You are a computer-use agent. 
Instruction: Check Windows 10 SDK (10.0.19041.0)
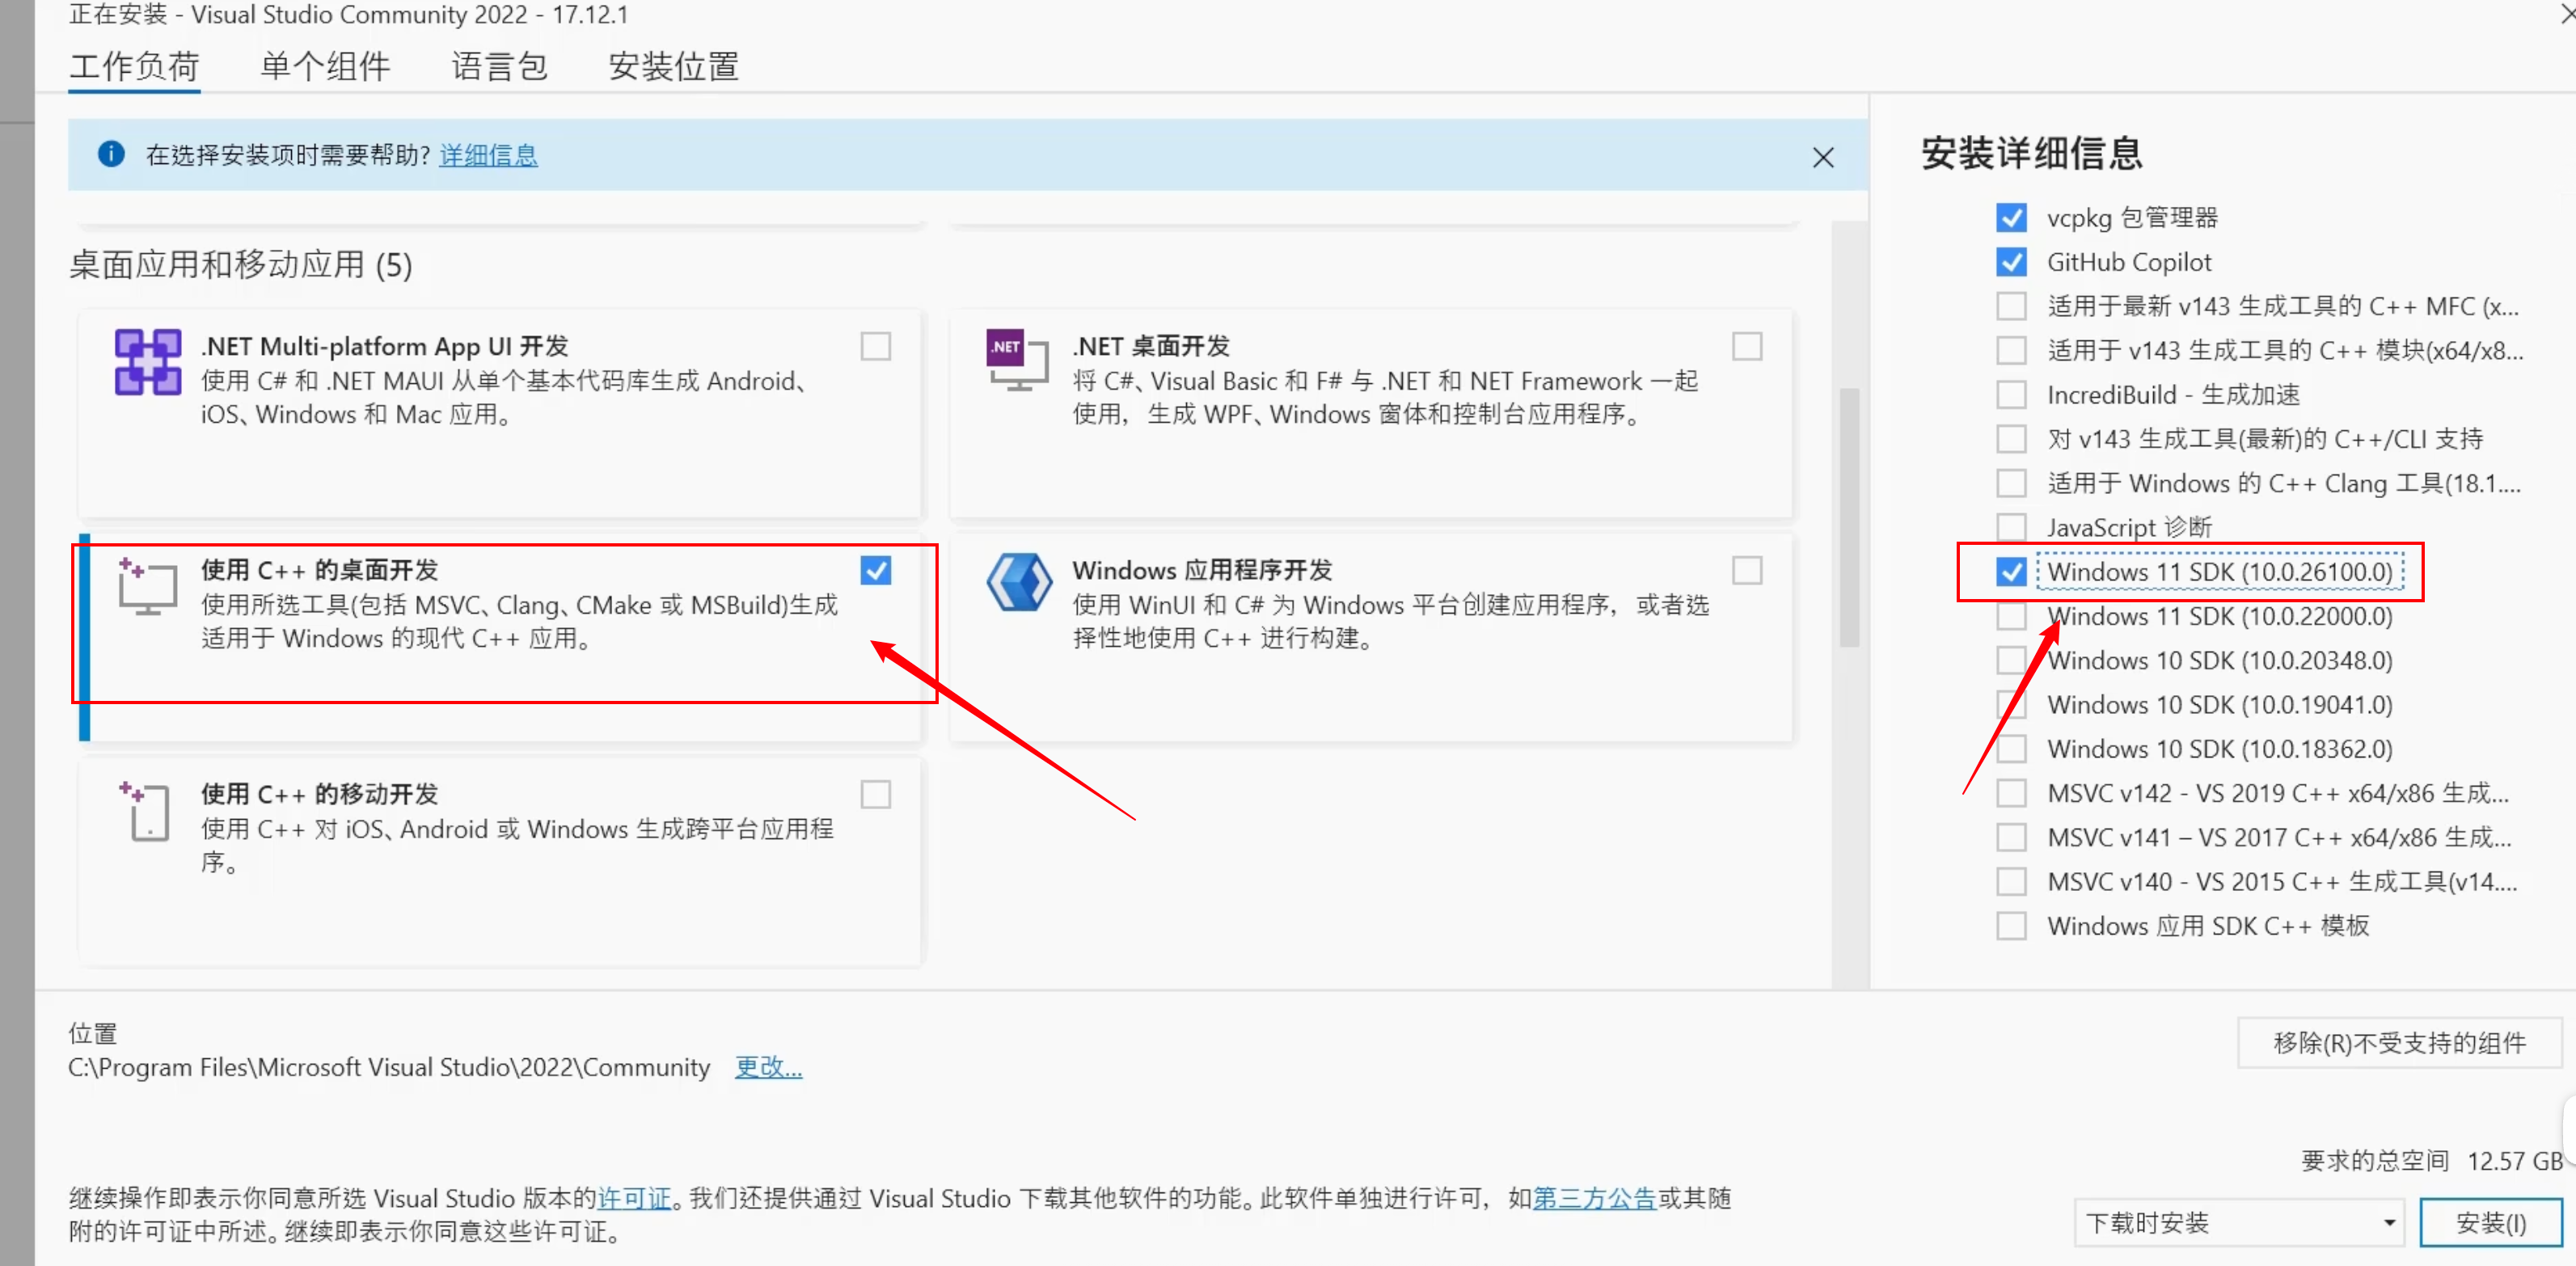[x=2011, y=704]
